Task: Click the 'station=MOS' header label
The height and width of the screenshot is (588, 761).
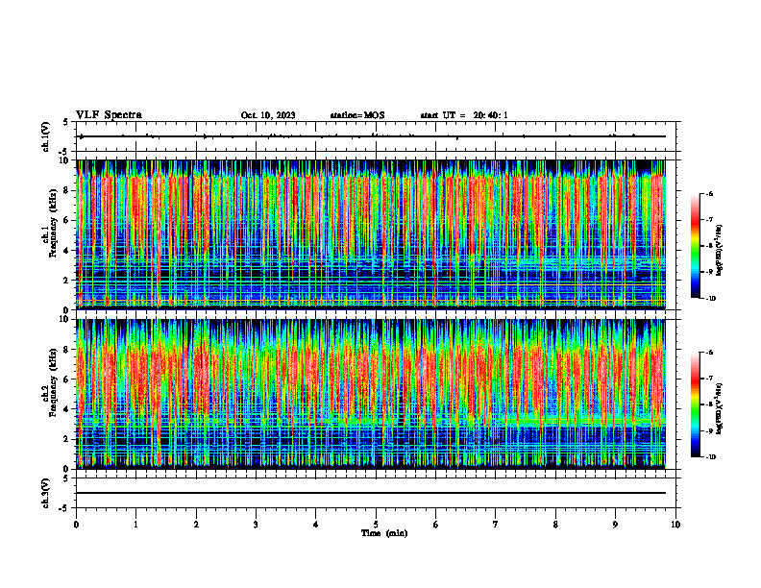Action: point(357,115)
